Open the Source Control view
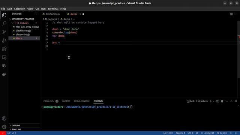The image size is (240, 135). pos(4,32)
